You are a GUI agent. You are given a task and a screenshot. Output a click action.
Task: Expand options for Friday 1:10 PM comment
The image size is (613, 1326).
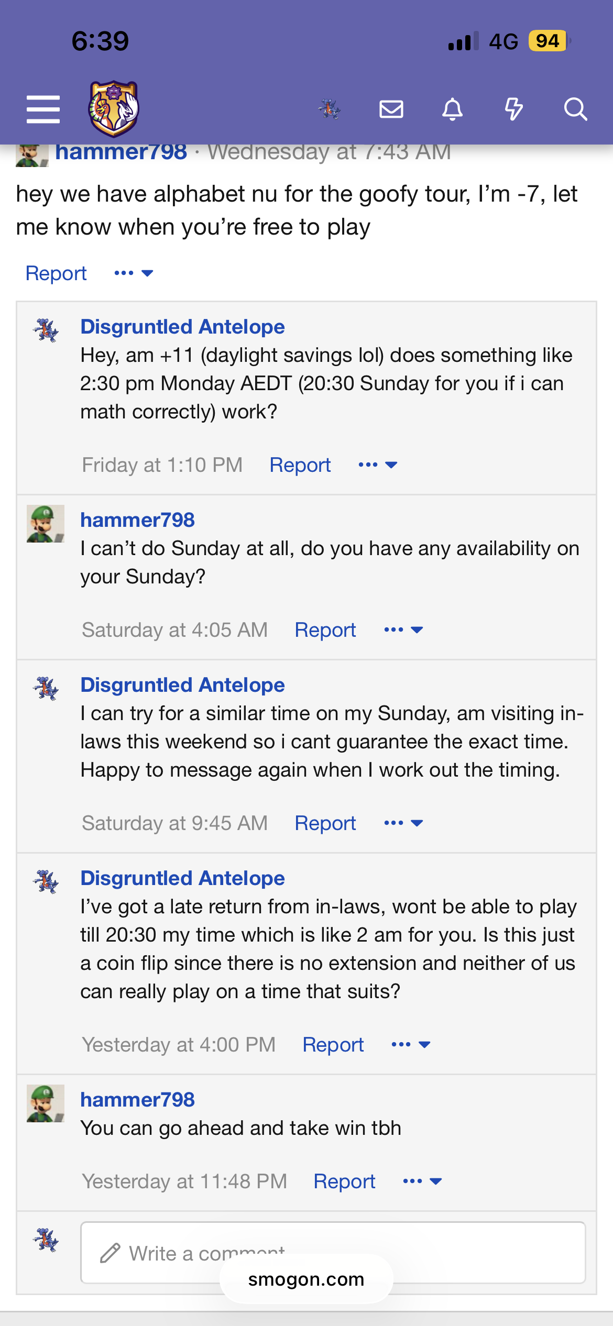click(378, 465)
